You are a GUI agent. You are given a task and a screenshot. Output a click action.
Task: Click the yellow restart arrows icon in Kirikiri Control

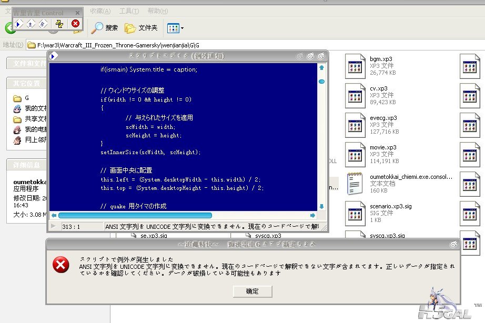pos(59,24)
